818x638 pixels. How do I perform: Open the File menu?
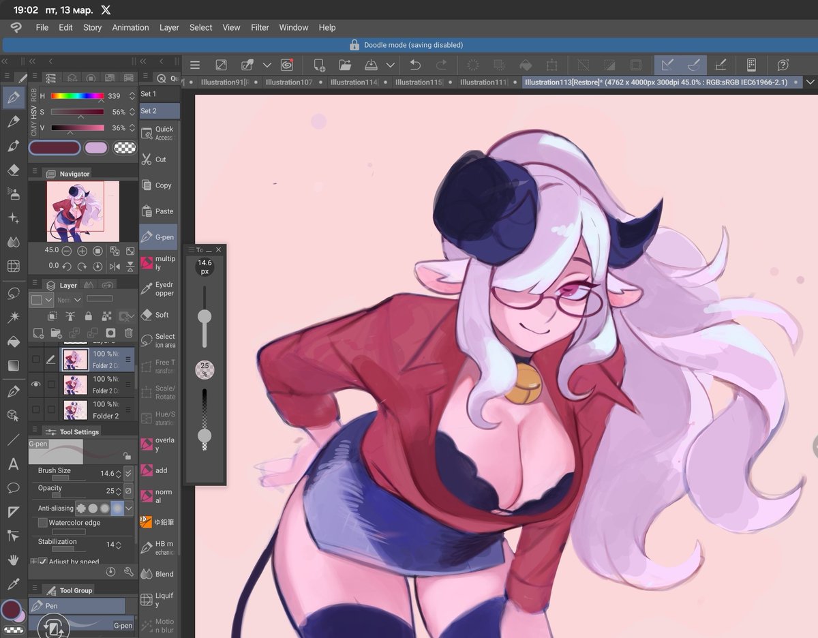click(42, 28)
